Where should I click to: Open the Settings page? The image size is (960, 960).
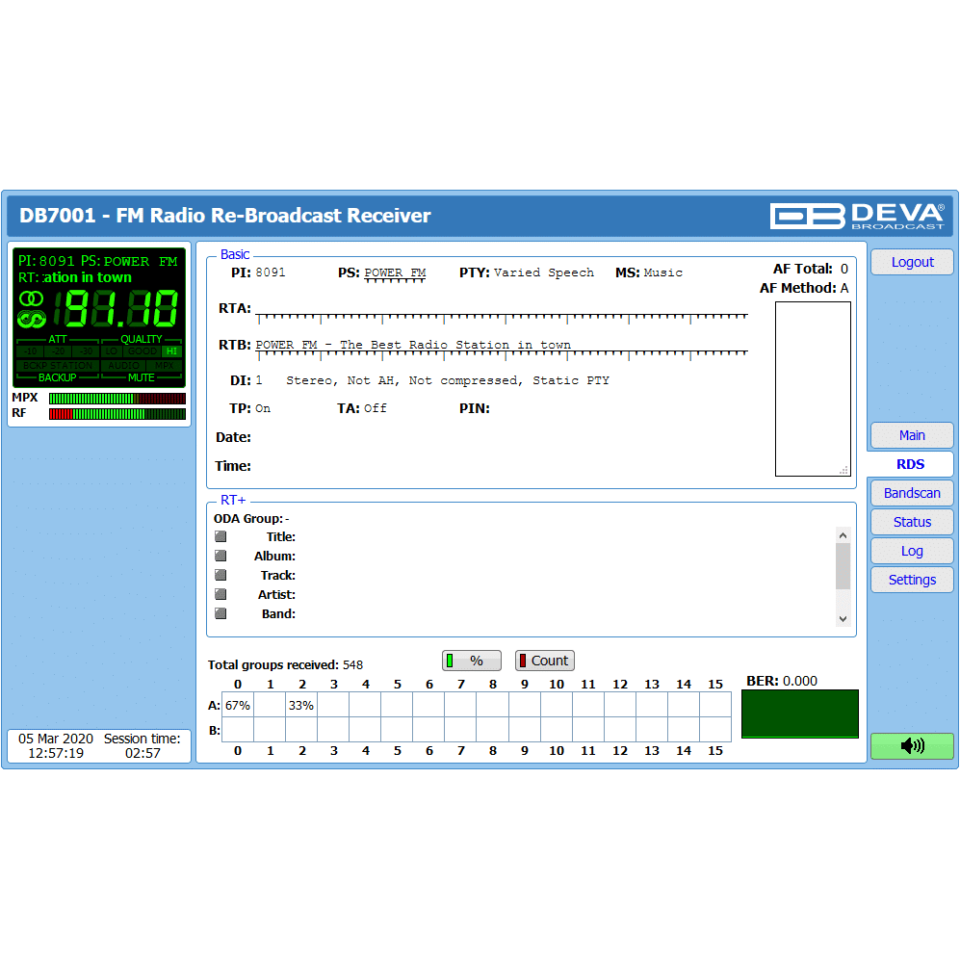pos(911,580)
